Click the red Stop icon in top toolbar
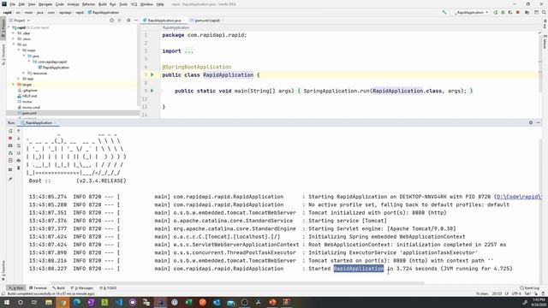 518,12
